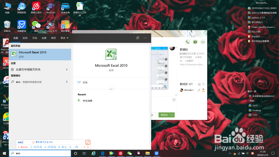The height and width of the screenshot is (157, 279).
Task: Open QQ chat more options ellipsis
Action: [x=203, y=42]
